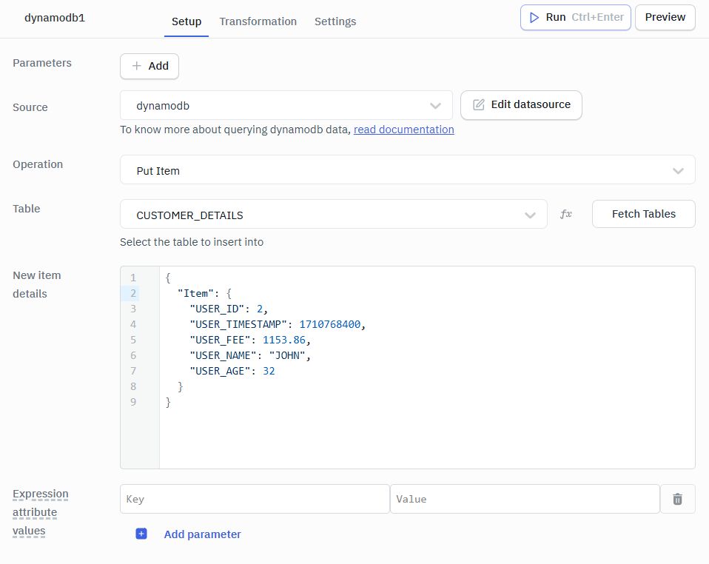Click the "USER_ID": 2 line in editor

(229, 309)
